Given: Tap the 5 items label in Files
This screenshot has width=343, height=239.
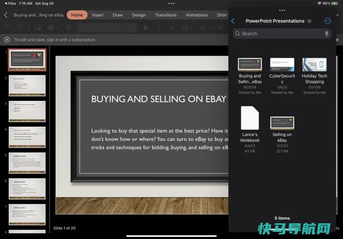Looking at the screenshot, I should point(282,218).
